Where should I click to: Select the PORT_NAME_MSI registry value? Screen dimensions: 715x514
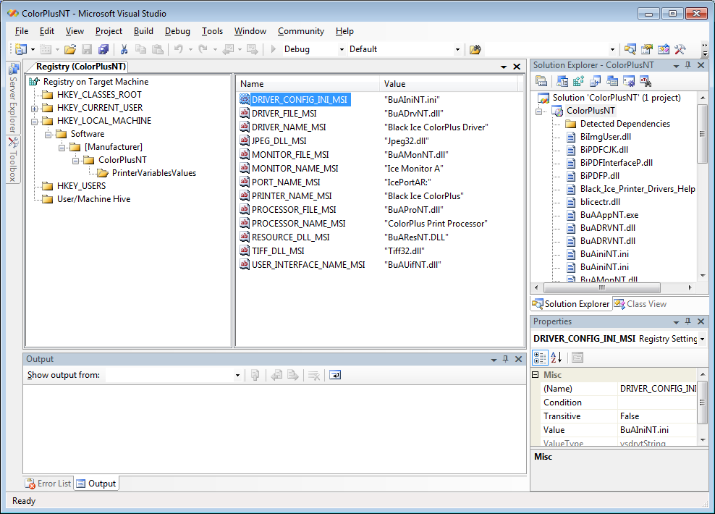[x=286, y=182]
